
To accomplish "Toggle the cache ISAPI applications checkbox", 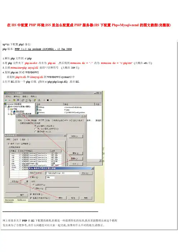I will point(9,144).
